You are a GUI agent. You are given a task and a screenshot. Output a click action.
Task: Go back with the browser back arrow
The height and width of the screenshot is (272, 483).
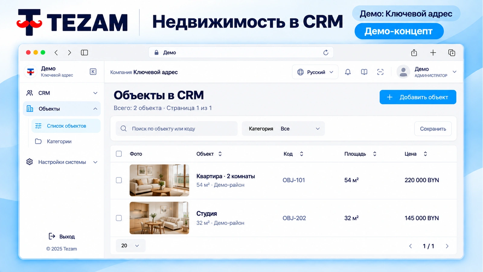pyautogui.click(x=56, y=53)
